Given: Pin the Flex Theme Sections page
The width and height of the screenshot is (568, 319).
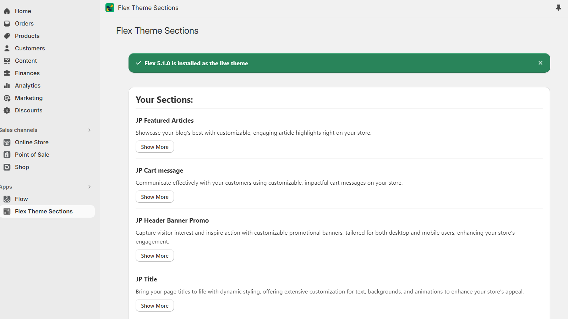Looking at the screenshot, I should (558, 7).
